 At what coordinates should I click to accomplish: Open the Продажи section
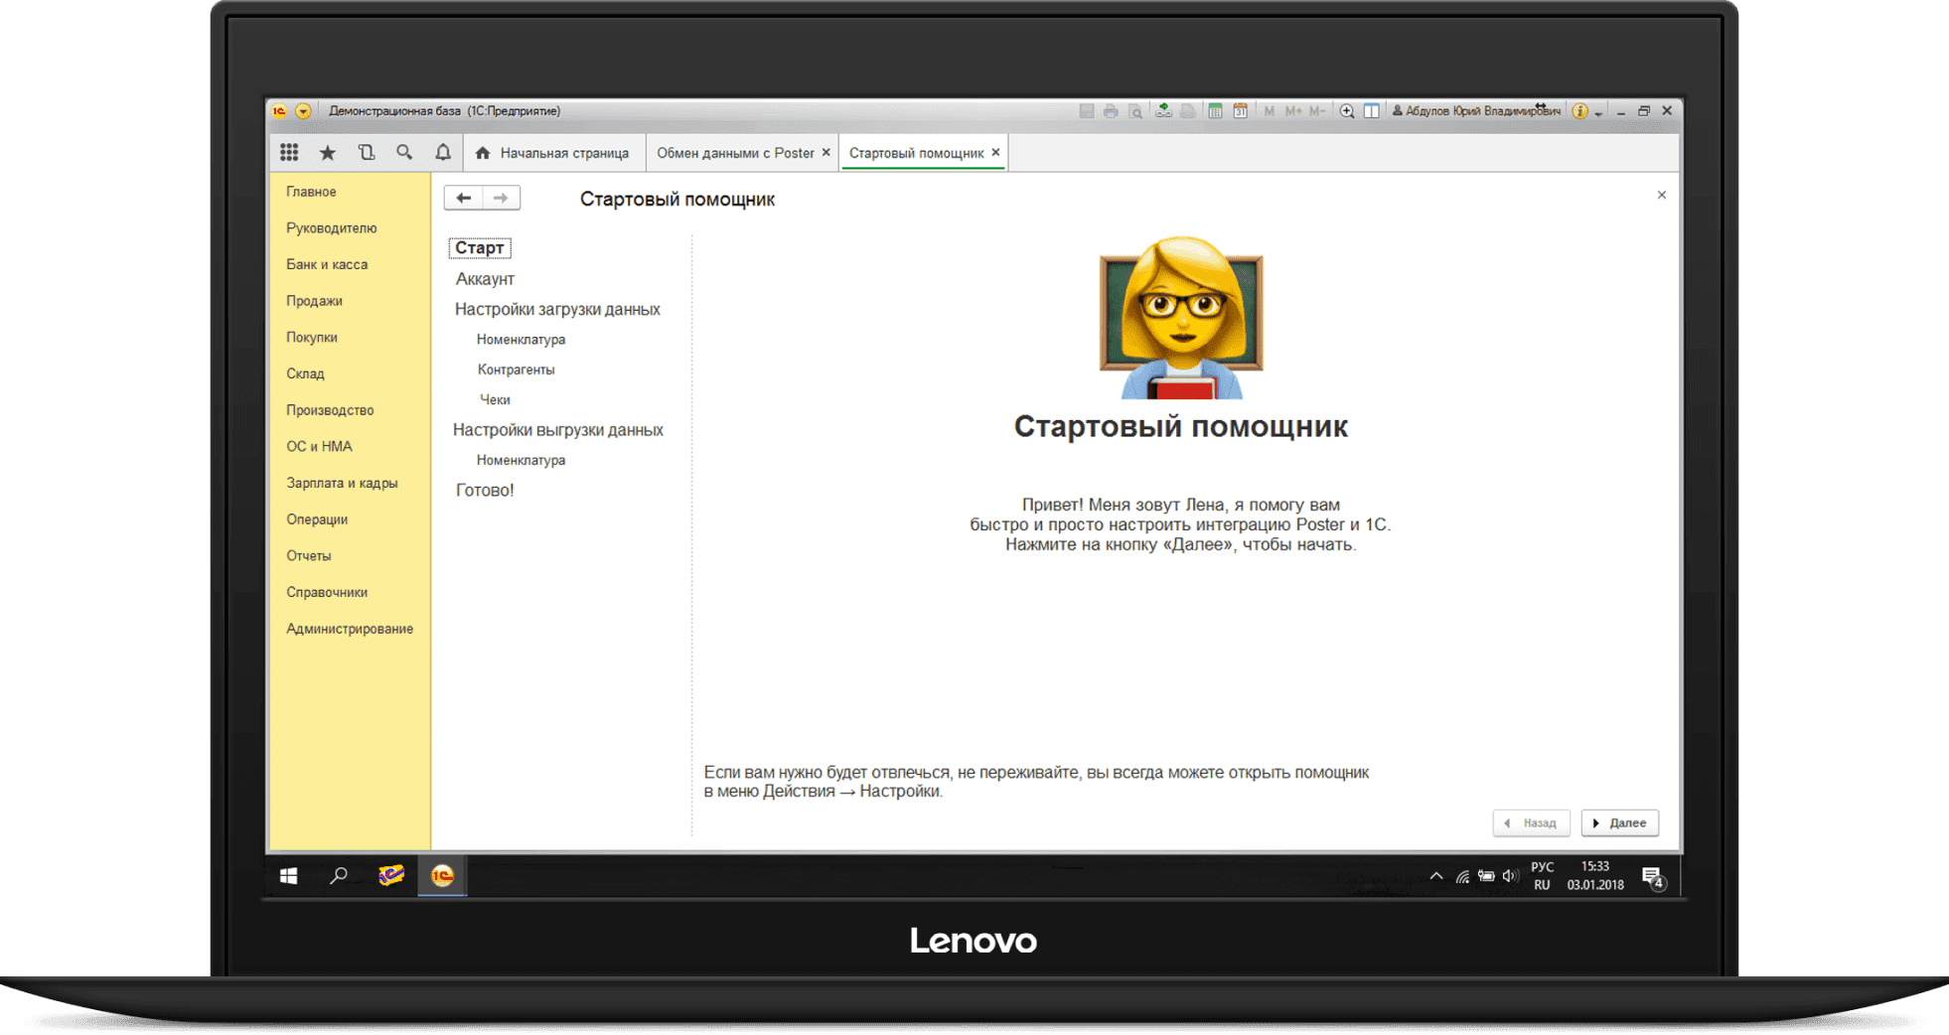click(314, 301)
